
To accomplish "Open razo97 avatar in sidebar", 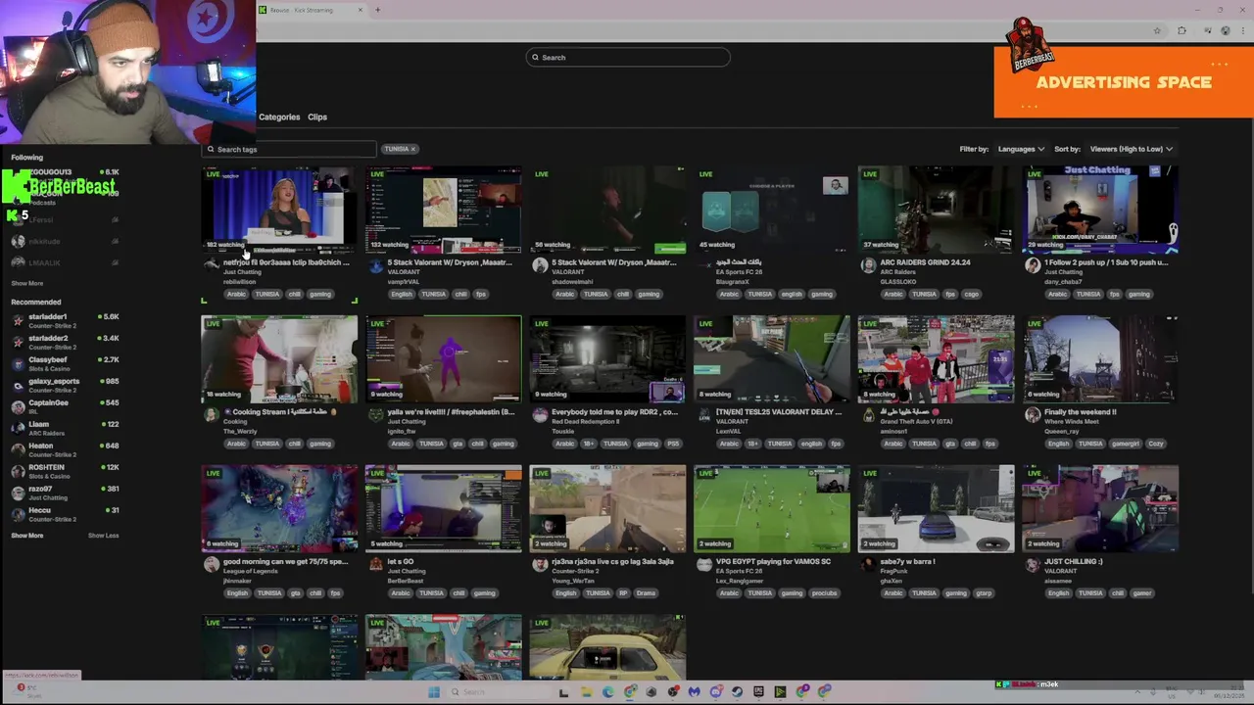I will (18, 493).
